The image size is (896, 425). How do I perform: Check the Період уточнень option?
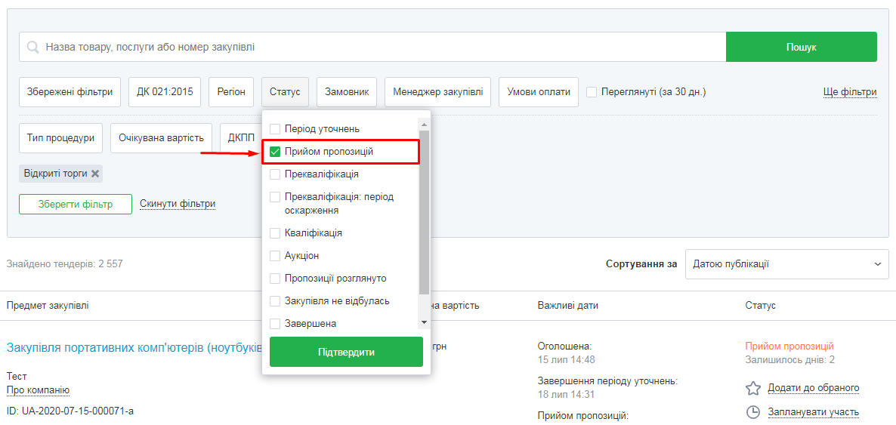(x=275, y=129)
